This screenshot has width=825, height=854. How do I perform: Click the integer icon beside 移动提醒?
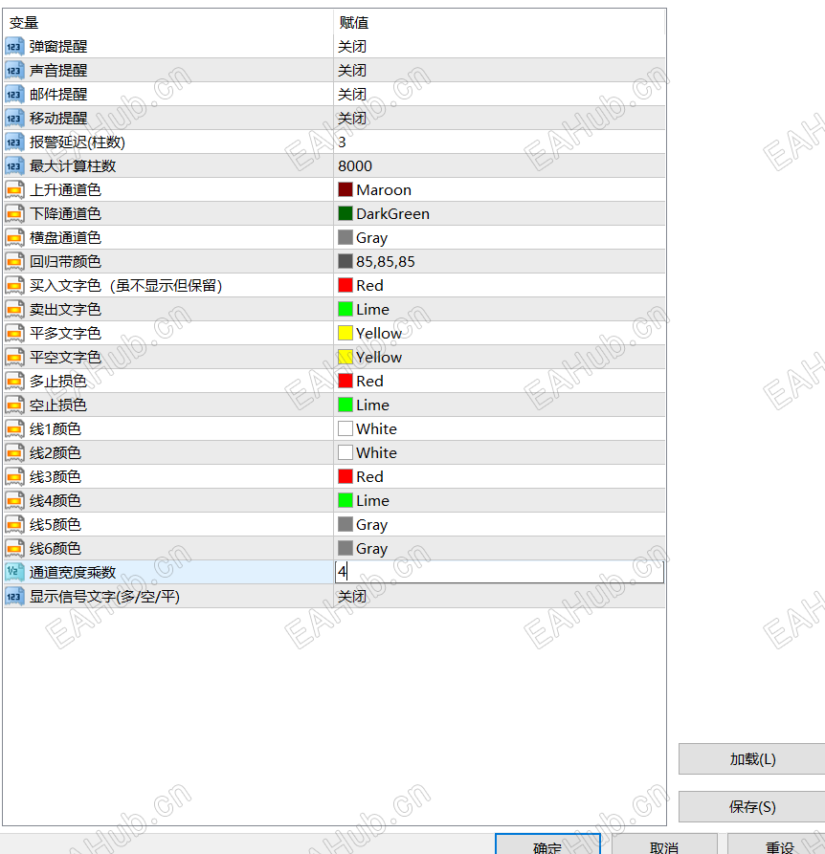tap(14, 119)
